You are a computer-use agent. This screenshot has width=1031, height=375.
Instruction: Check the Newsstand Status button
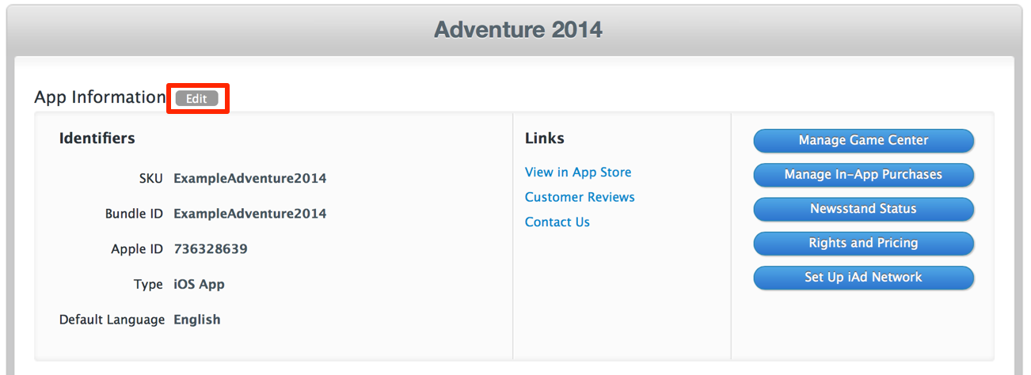pos(863,209)
